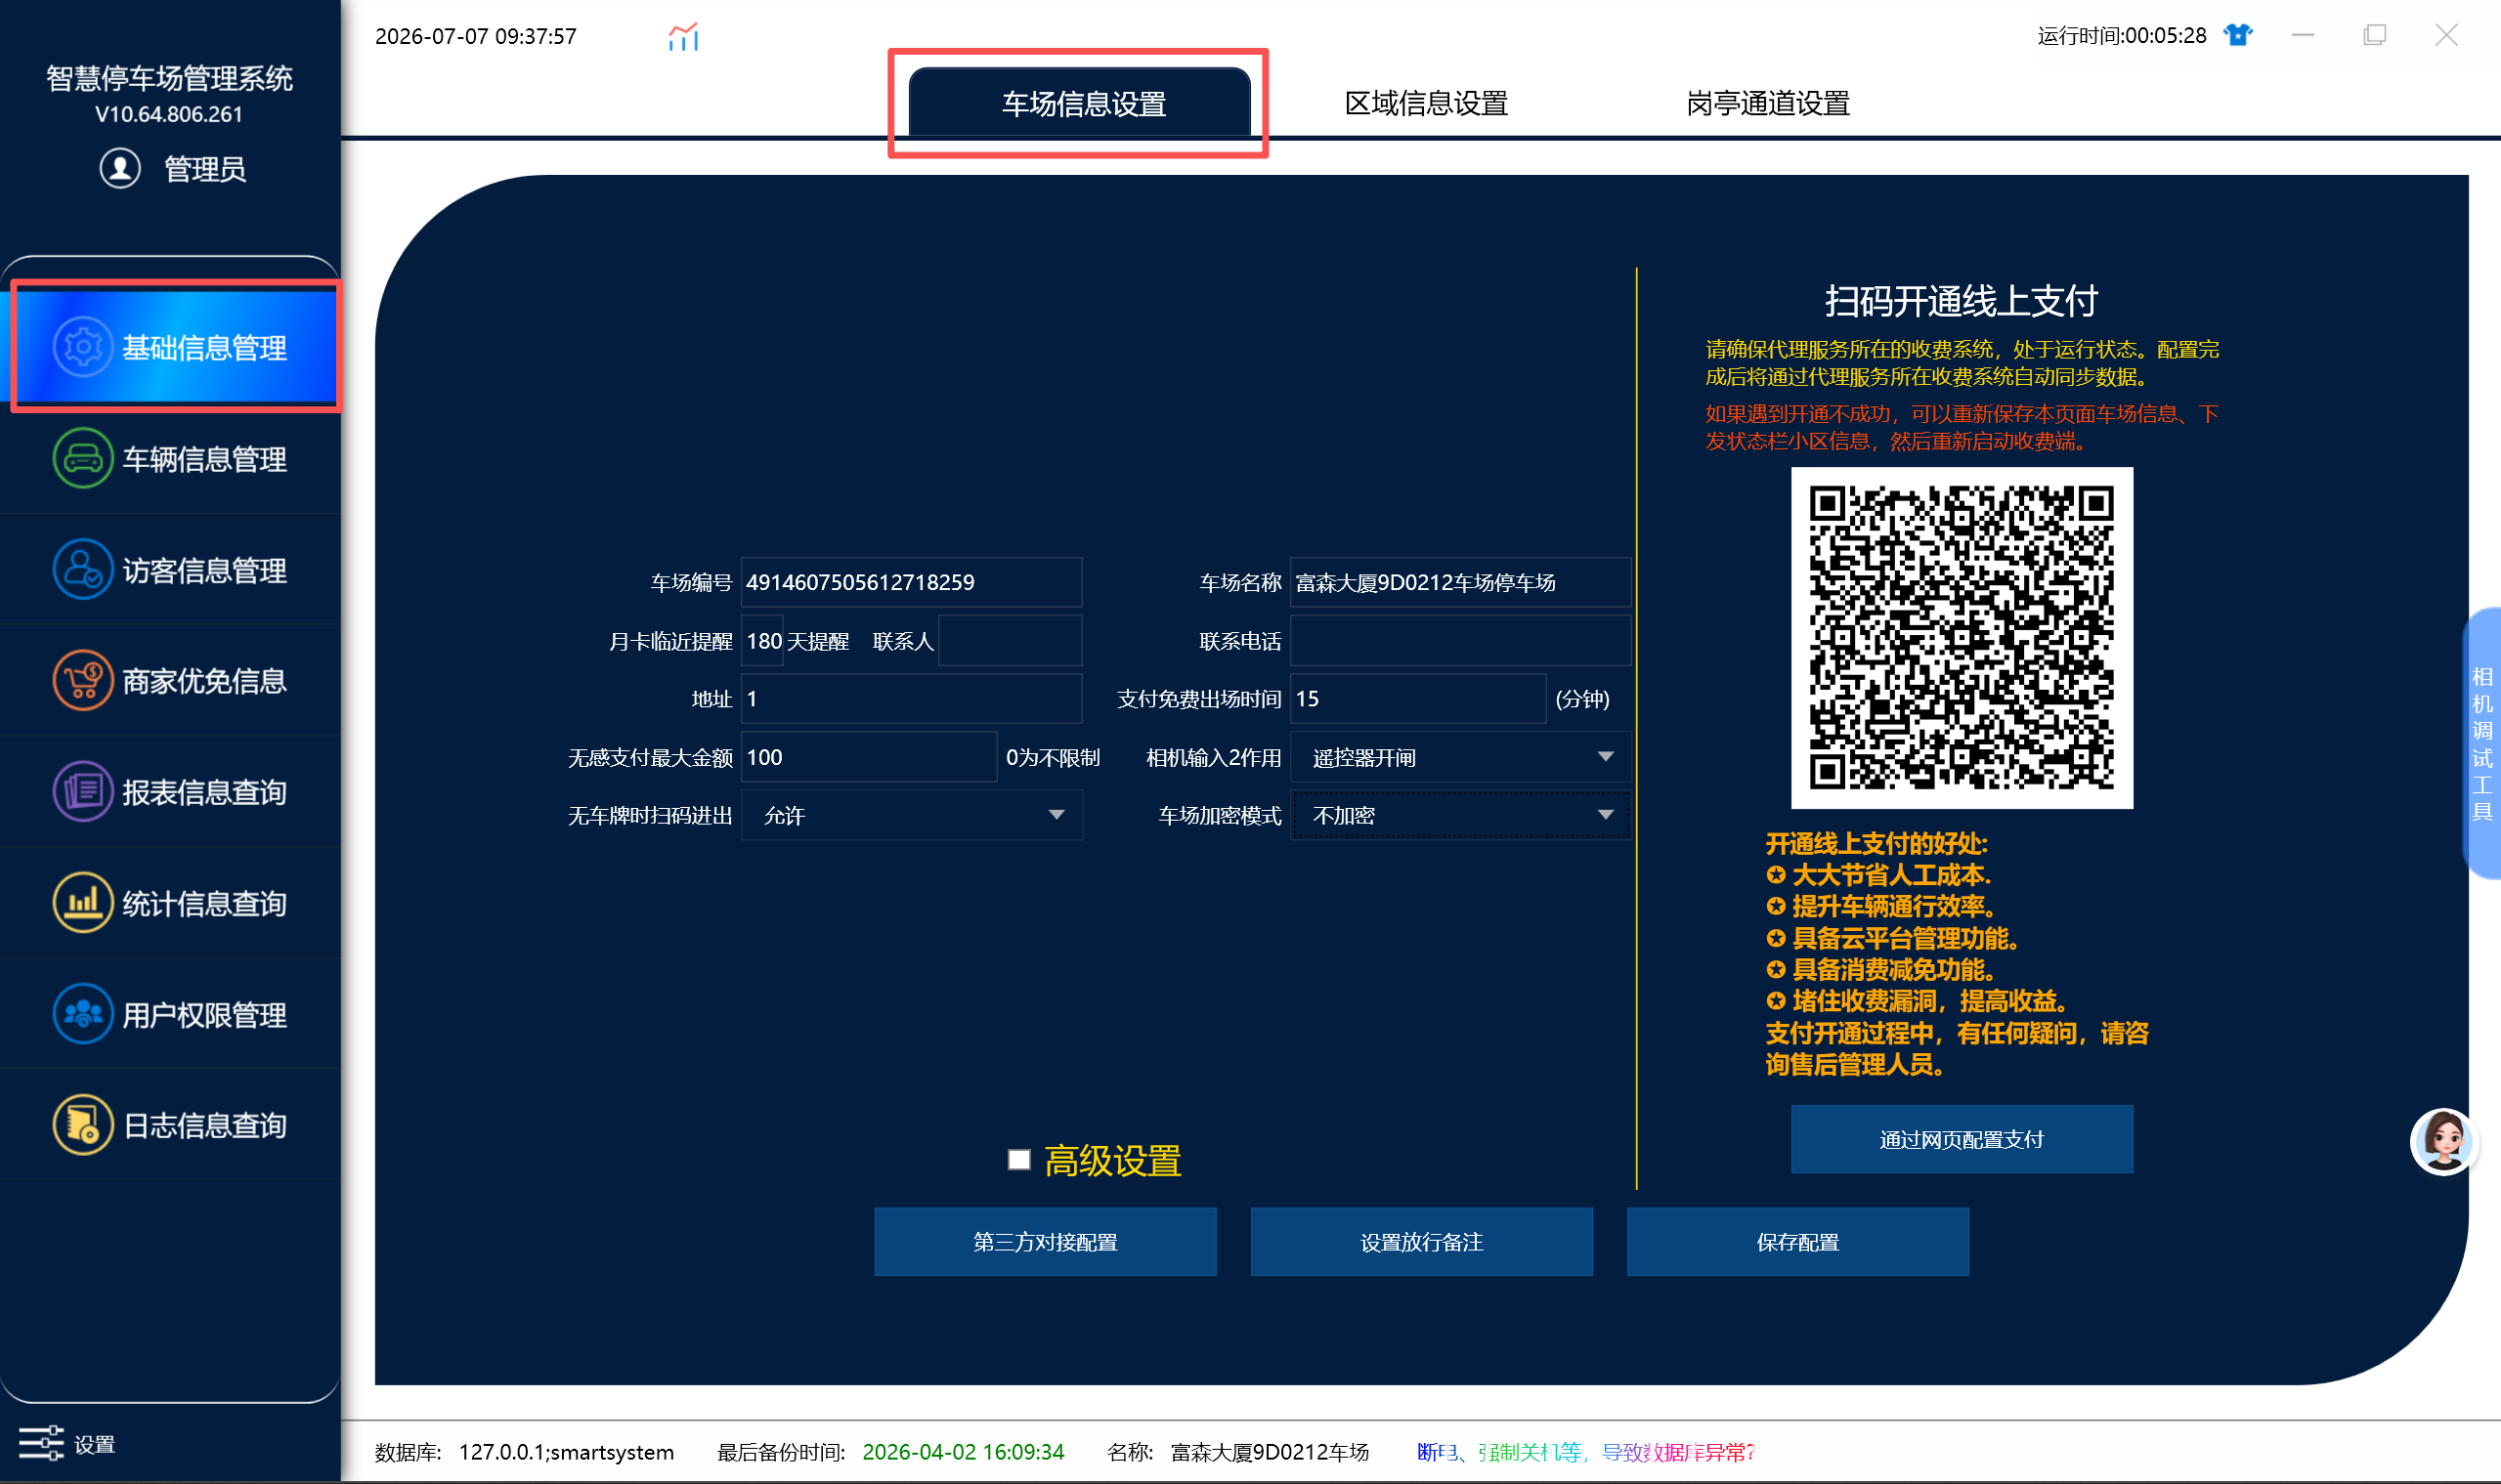Image resolution: width=2501 pixels, height=1484 pixels.
Task: Click the 车场编号 input field
Action: point(911,582)
